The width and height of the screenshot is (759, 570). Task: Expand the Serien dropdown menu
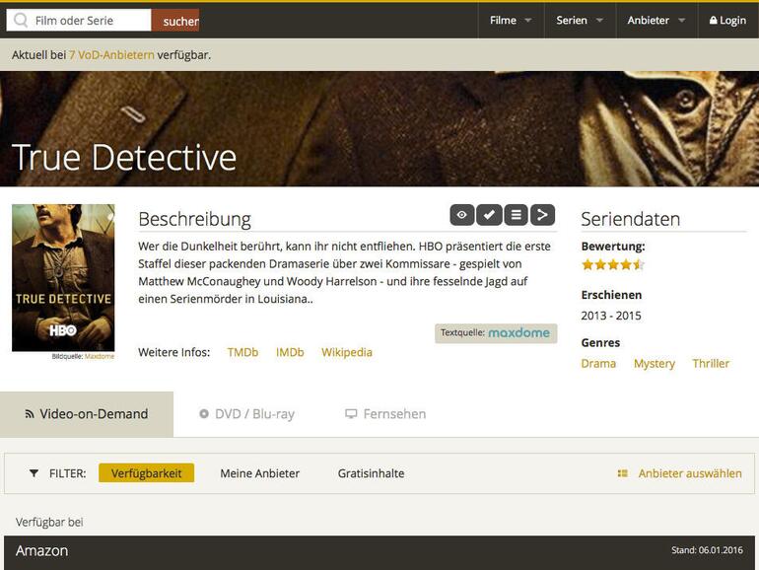[580, 21]
